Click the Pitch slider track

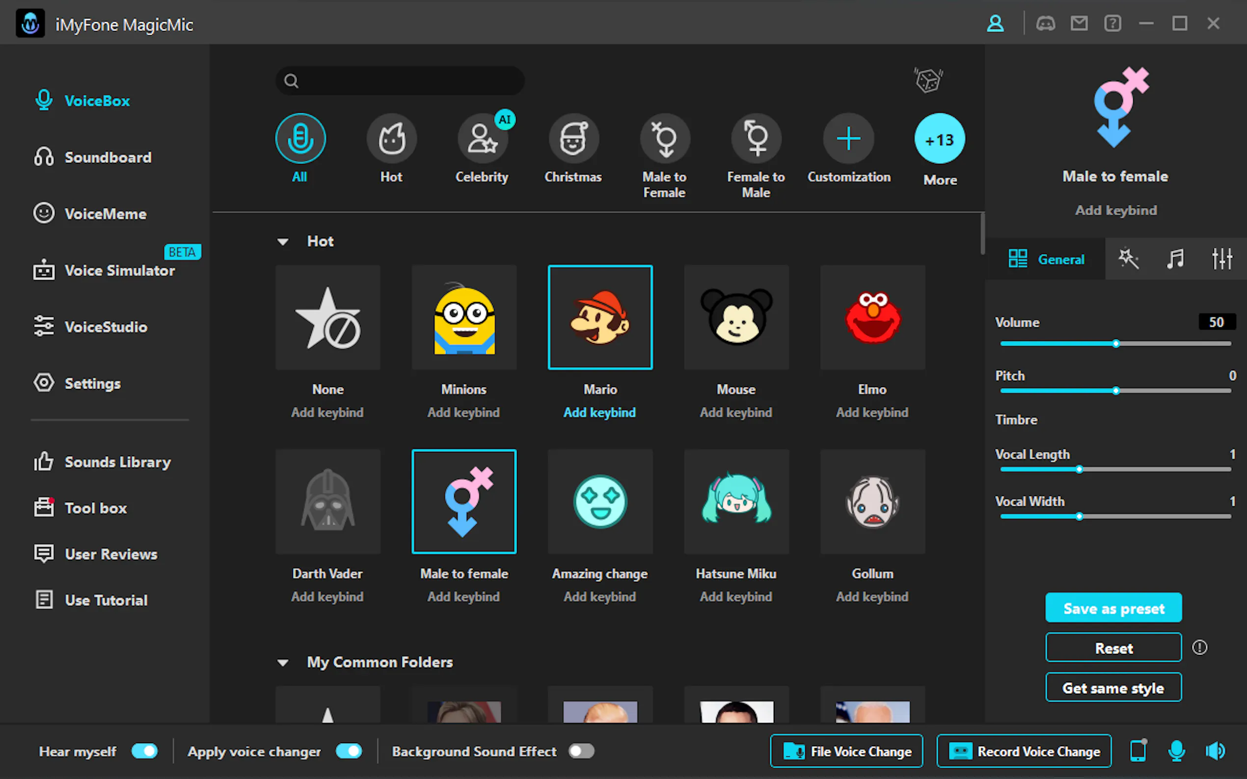[1175, 390]
